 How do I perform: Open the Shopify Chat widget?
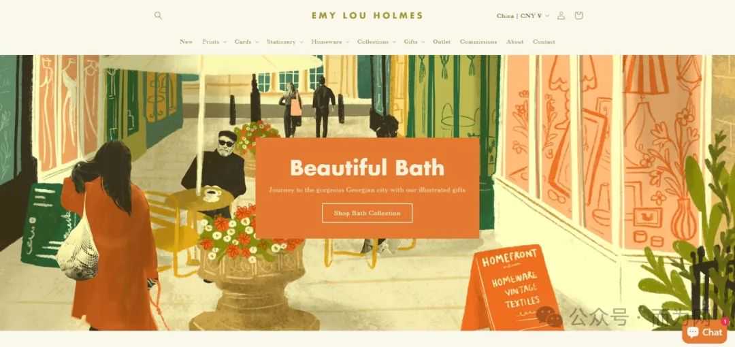pos(704,332)
